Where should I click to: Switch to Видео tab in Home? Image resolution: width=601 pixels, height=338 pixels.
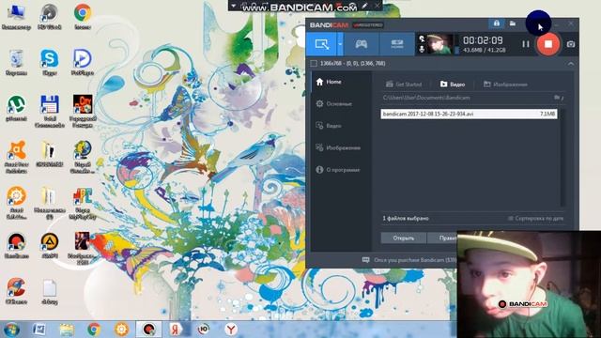tap(453, 84)
